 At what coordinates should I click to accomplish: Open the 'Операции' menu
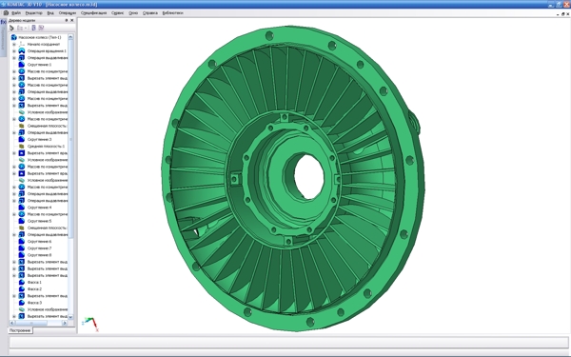click(x=68, y=12)
